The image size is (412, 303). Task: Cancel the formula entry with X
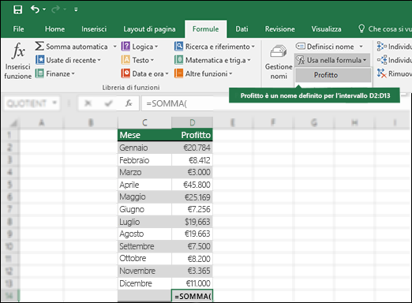click(88, 103)
